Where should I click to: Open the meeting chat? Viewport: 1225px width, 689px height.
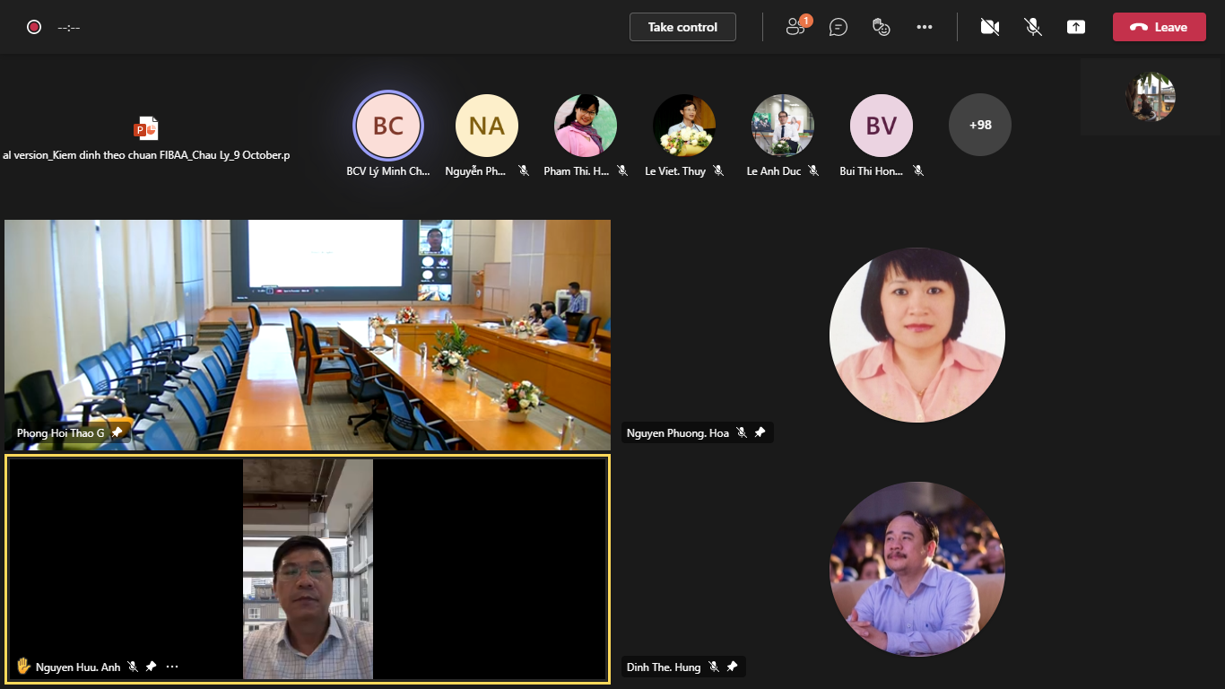838,27
